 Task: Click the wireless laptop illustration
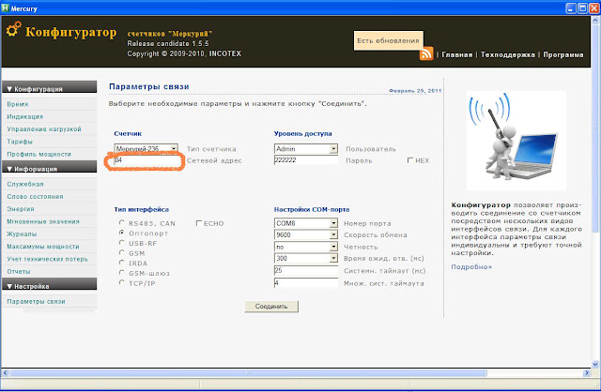(516, 141)
